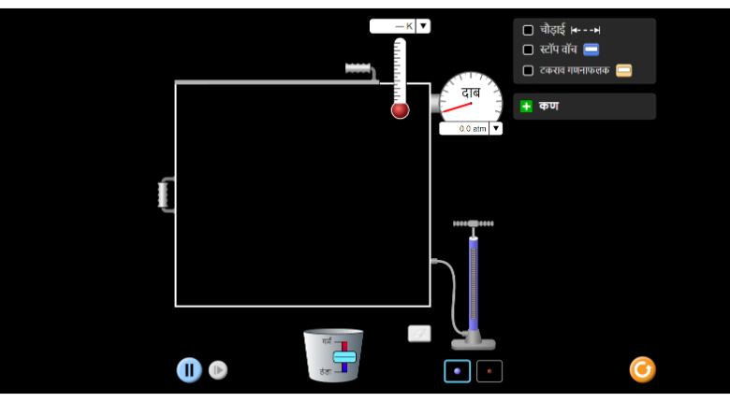This screenshot has width=730, height=402.
Task: Expand the कण particles panel
Action: (x=526, y=107)
